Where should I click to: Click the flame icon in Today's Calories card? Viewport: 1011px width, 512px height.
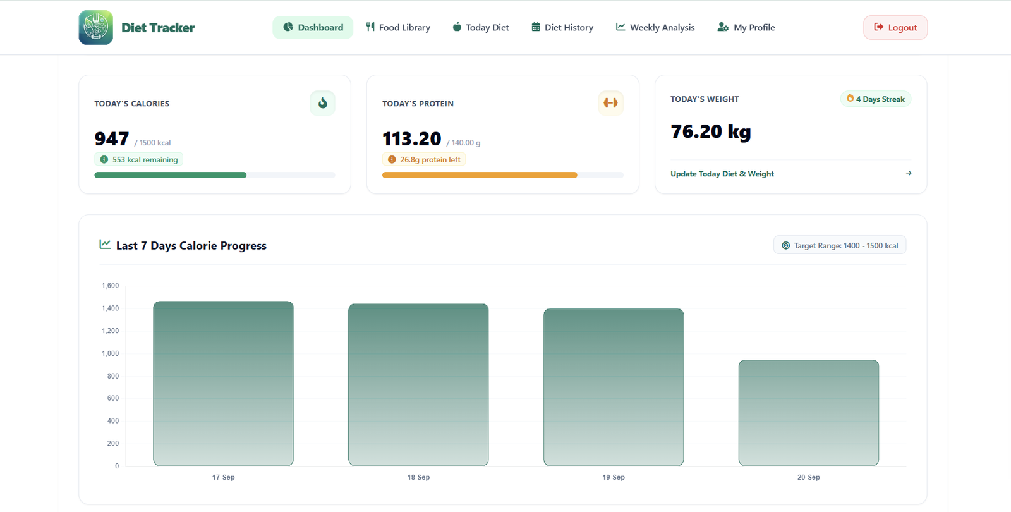click(322, 103)
